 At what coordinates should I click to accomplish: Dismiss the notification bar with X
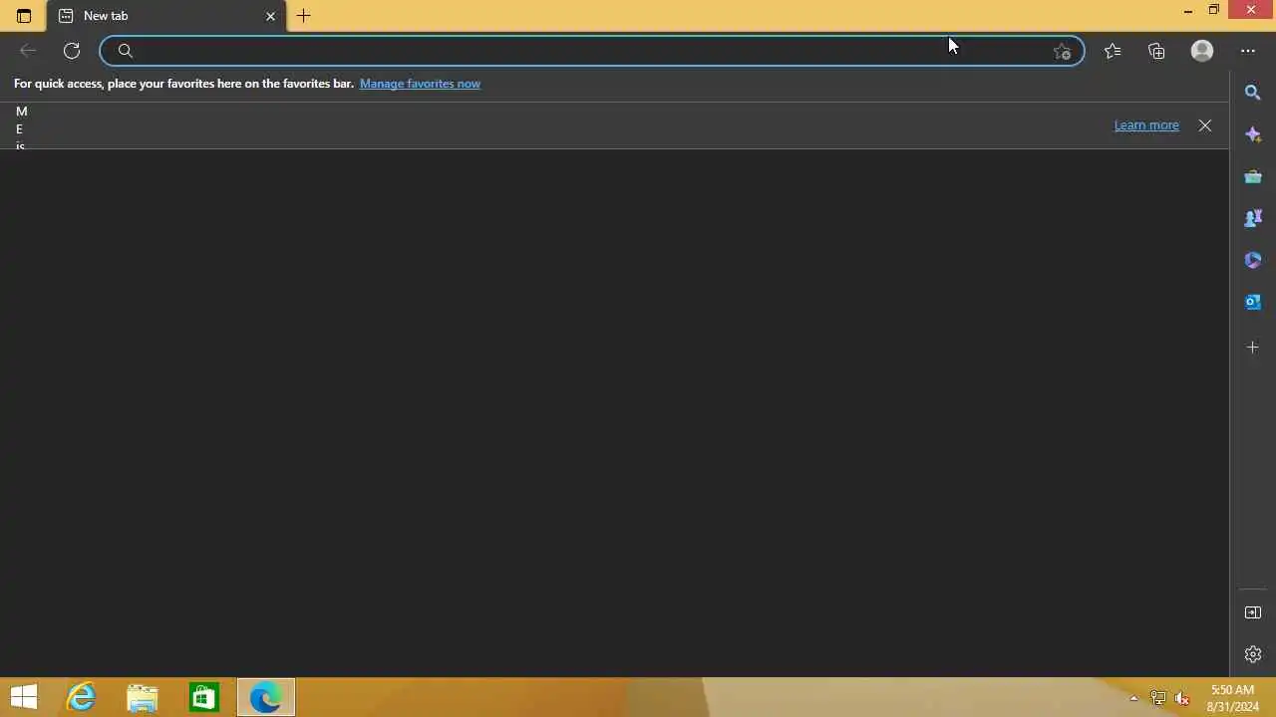[1205, 125]
